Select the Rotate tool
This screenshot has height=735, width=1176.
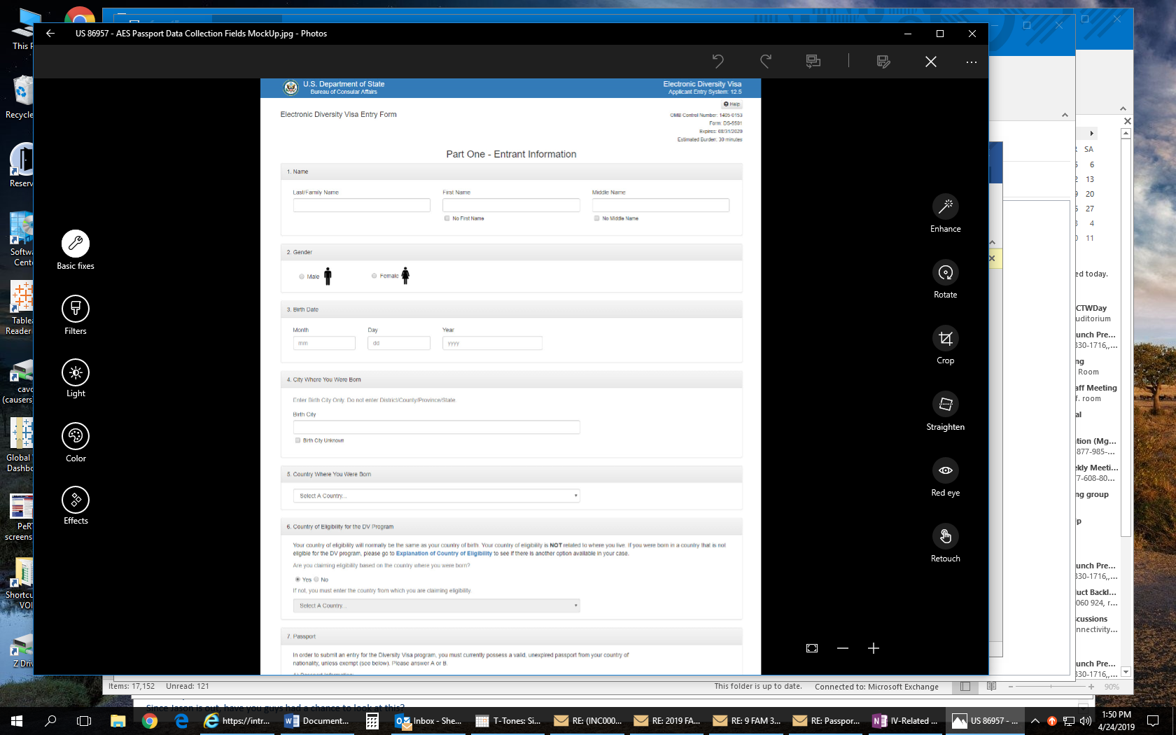click(x=945, y=272)
